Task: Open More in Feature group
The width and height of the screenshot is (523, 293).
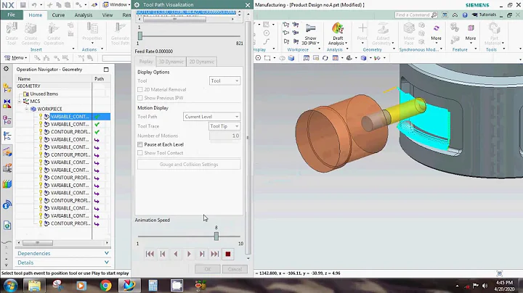Action: tap(471, 33)
